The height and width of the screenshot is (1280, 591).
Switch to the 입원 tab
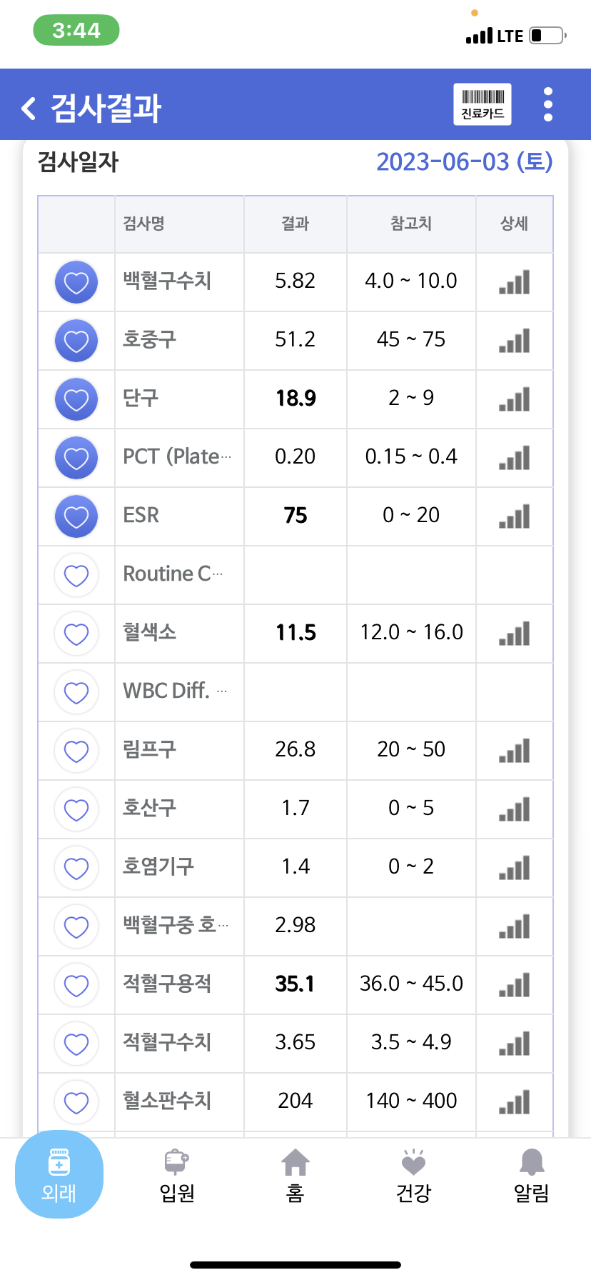coord(177,1176)
